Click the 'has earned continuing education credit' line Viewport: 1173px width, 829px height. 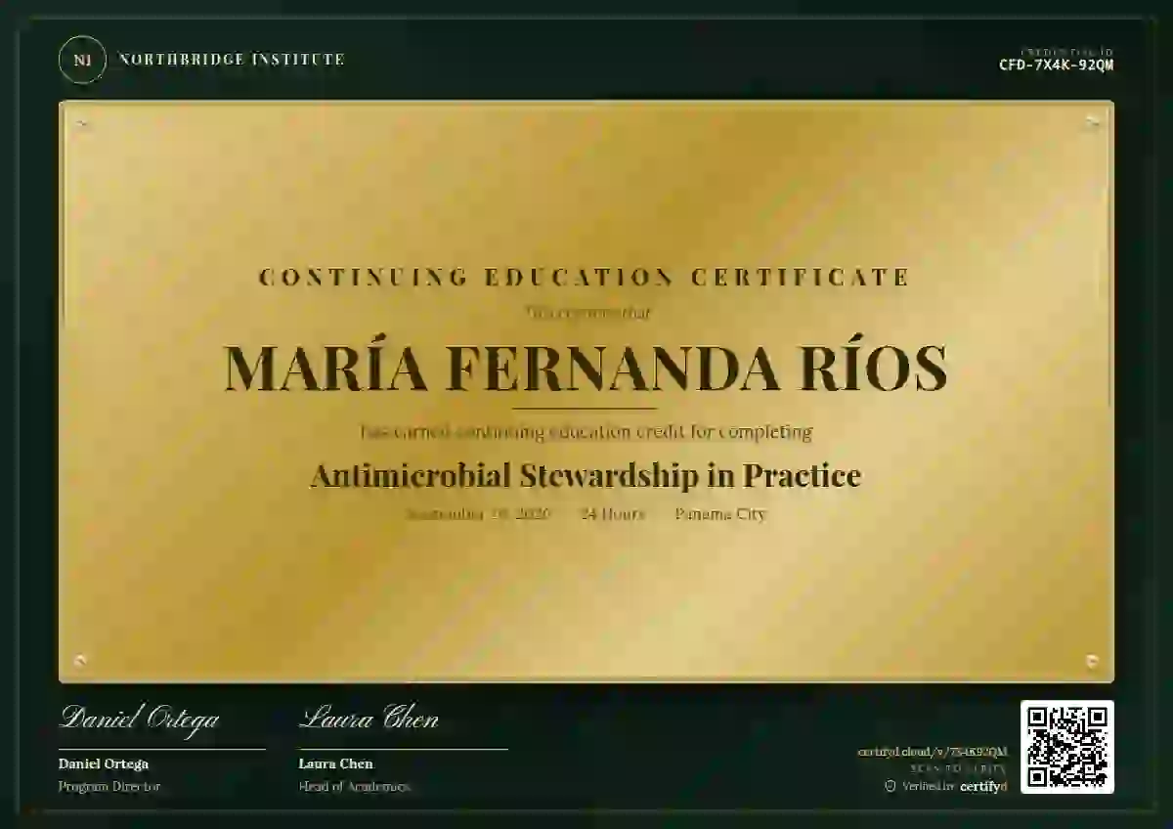click(x=586, y=431)
